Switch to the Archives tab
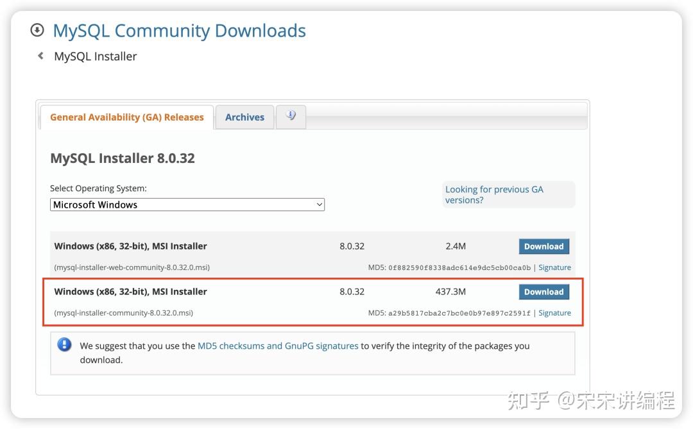This screenshot has width=693, height=429. click(x=244, y=117)
